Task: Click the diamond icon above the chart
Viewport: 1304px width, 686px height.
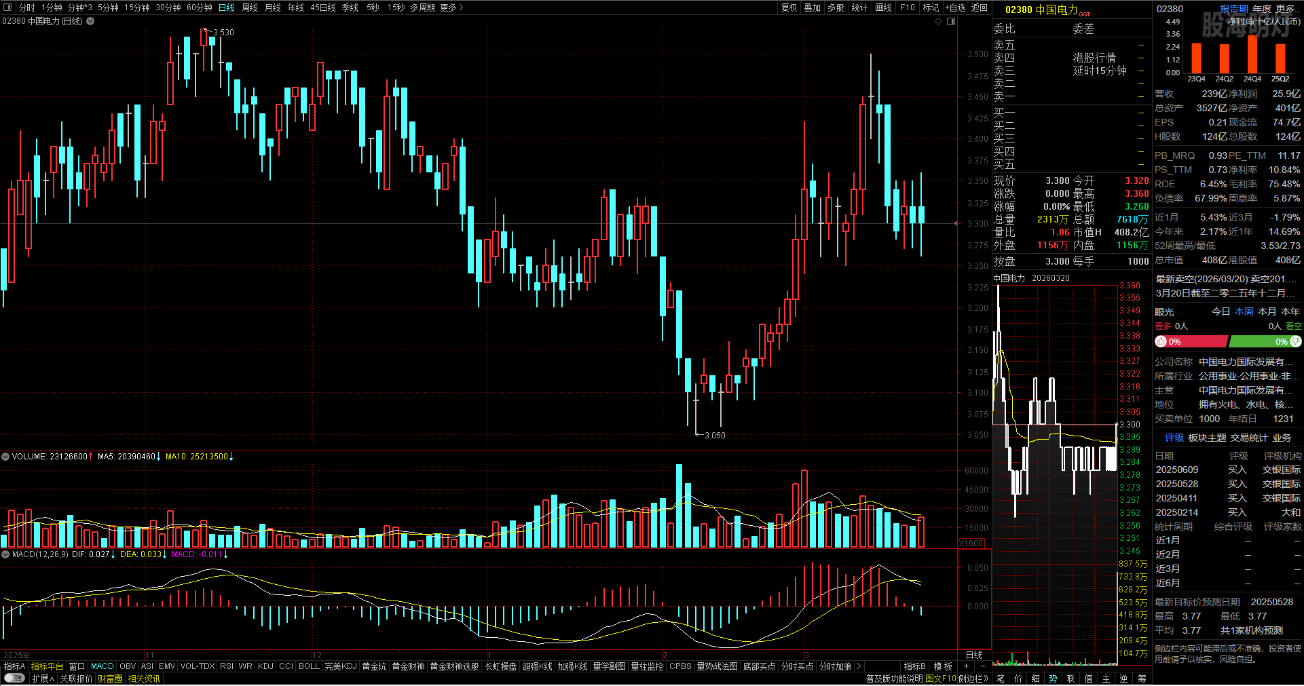Action: click(939, 21)
